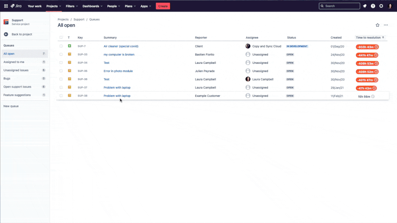Open the my computer is broken issue
This screenshot has height=223, width=397.
tap(119, 54)
